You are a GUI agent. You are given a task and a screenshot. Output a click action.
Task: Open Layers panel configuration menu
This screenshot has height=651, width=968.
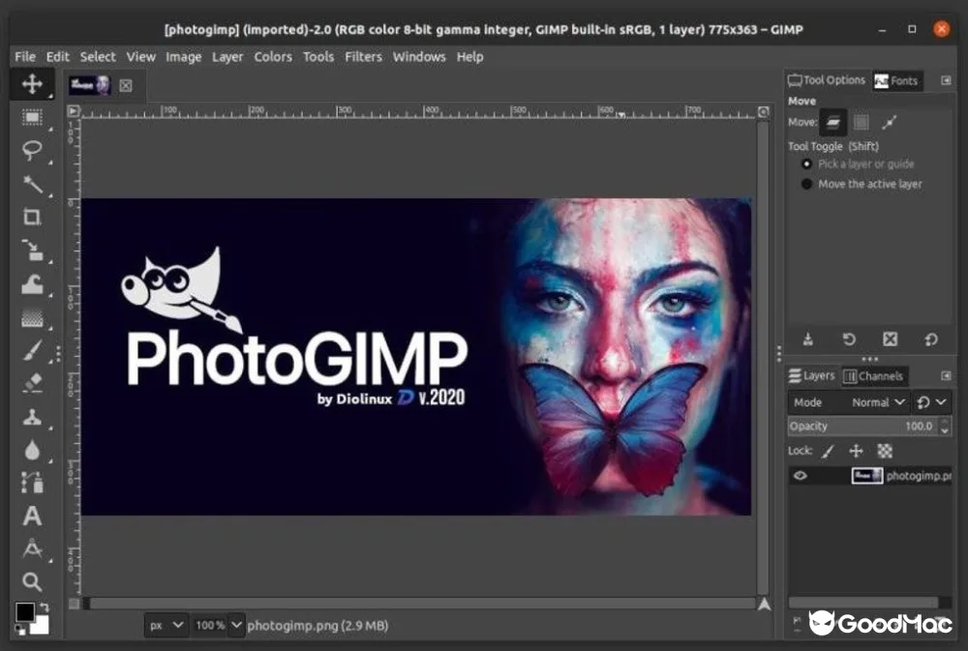click(946, 375)
